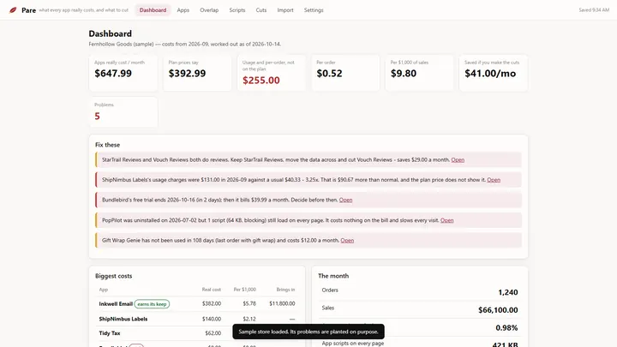Click the Pare leaf logo icon
The height and width of the screenshot is (347, 617).
(x=13, y=9)
